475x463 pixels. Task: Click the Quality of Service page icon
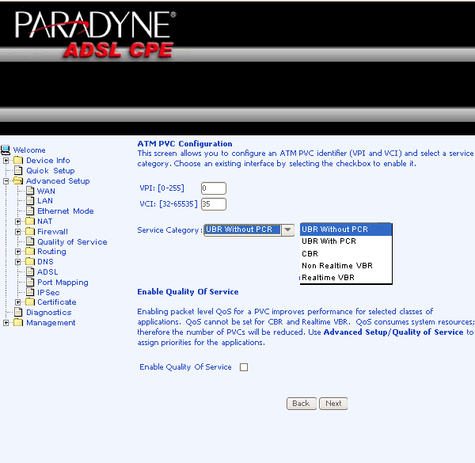[30, 241]
